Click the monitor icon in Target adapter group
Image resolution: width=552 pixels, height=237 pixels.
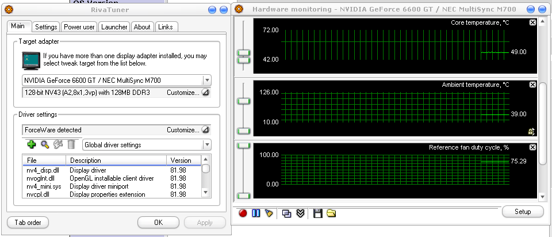[30, 60]
